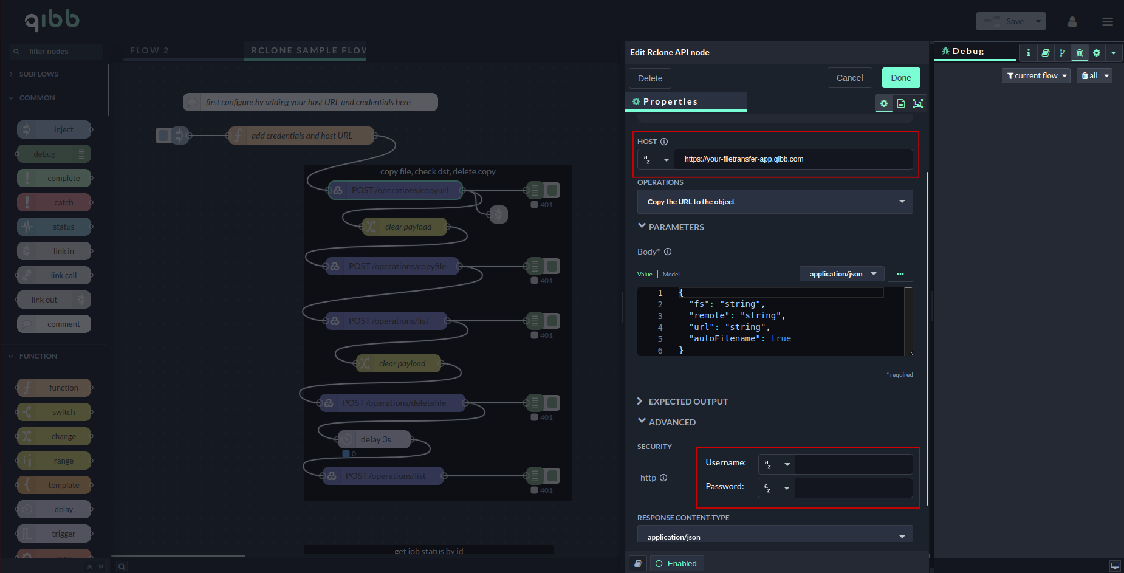Open Response Content-Type dropdown
Screen dimensions: 1124x573
(775, 537)
